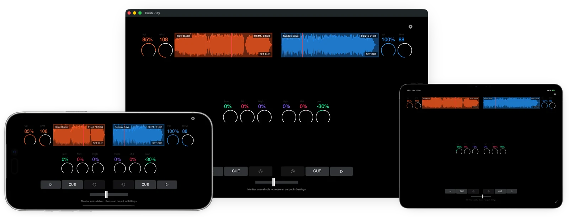Click the 88 BPM knob on the iPhone
The image size is (569, 217).
tap(188, 140)
